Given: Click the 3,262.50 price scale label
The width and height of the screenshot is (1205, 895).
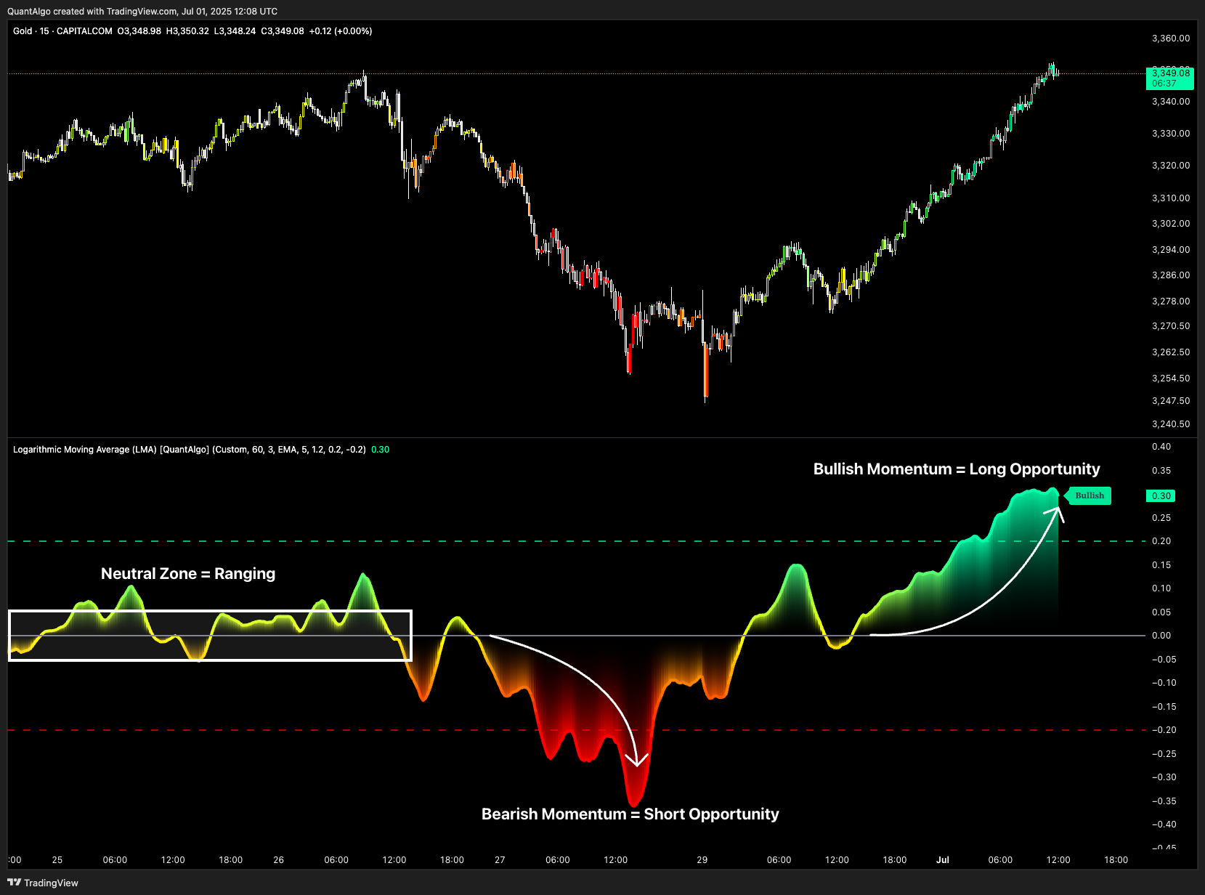Looking at the screenshot, I should [x=1171, y=352].
